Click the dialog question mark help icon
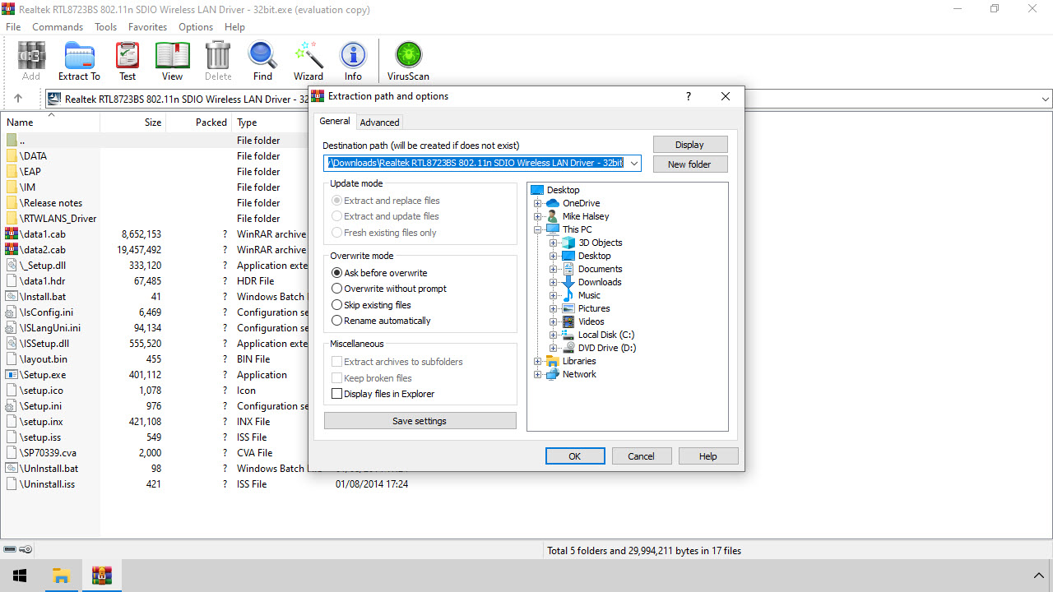 (689, 96)
